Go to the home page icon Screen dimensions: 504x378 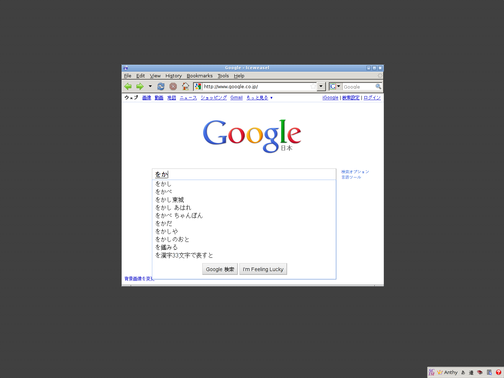pos(185,86)
